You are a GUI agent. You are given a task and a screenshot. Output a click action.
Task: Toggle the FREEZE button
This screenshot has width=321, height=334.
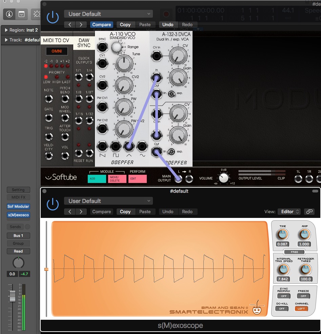click(303, 296)
